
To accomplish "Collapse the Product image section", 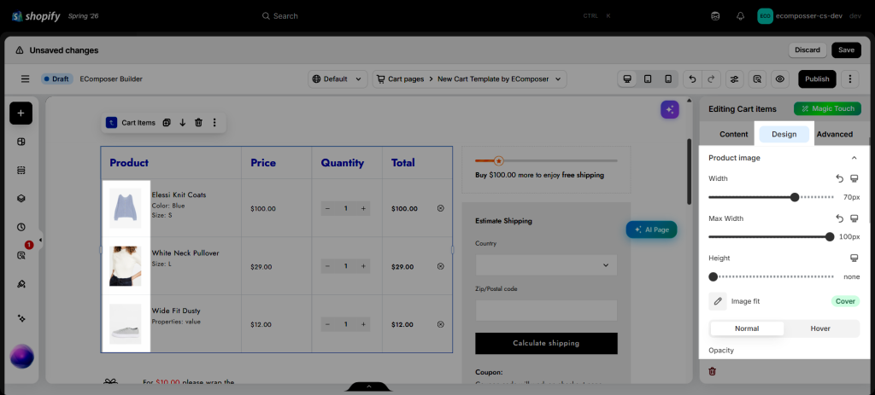I will click(854, 158).
